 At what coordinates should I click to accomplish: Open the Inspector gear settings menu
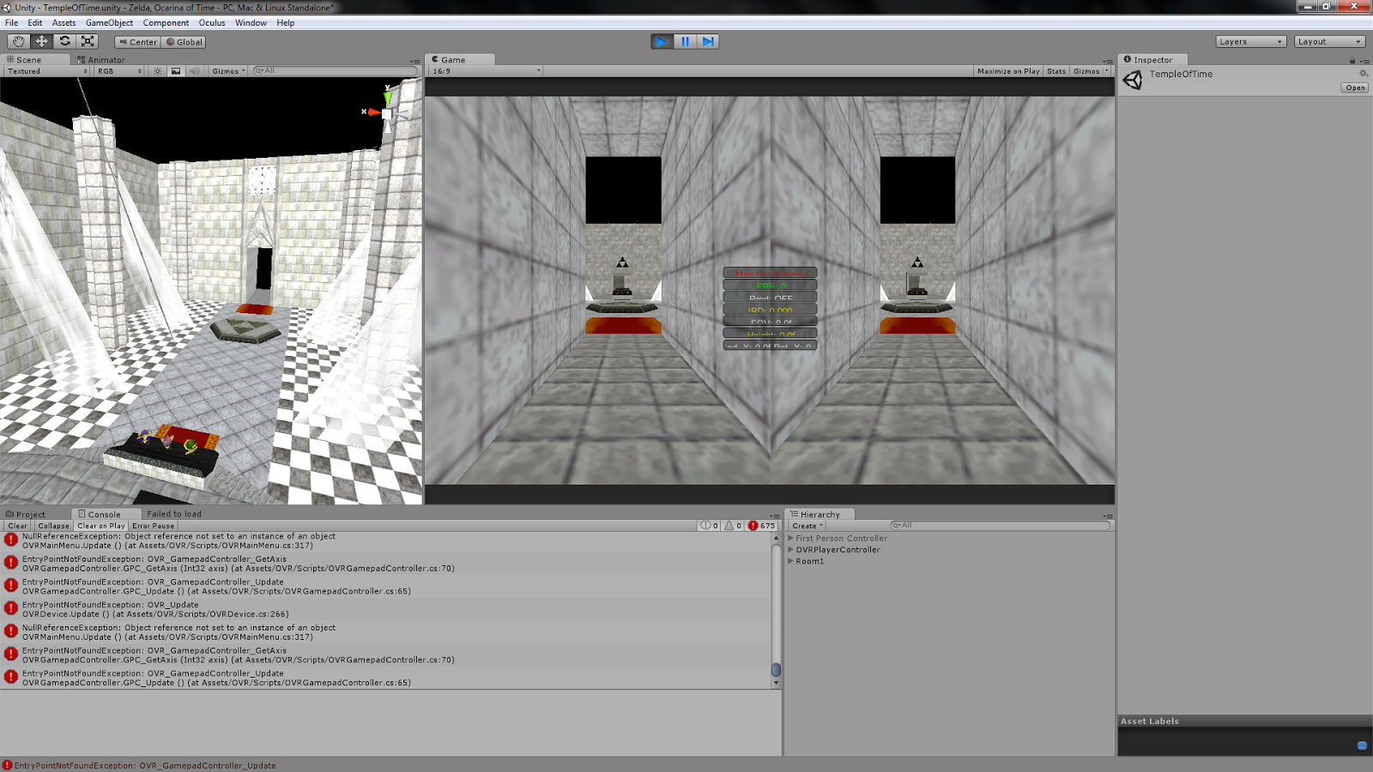click(x=1363, y=74)
